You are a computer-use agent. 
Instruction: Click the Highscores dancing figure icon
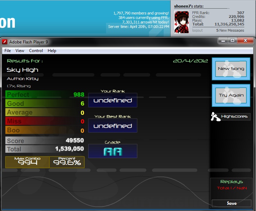215,117
